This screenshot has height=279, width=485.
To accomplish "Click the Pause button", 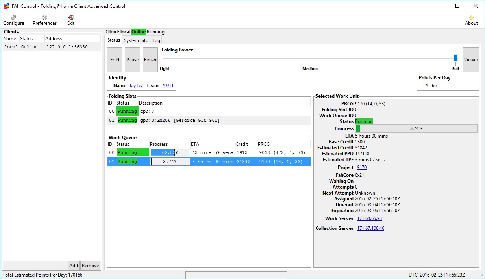I will (132, 60).
